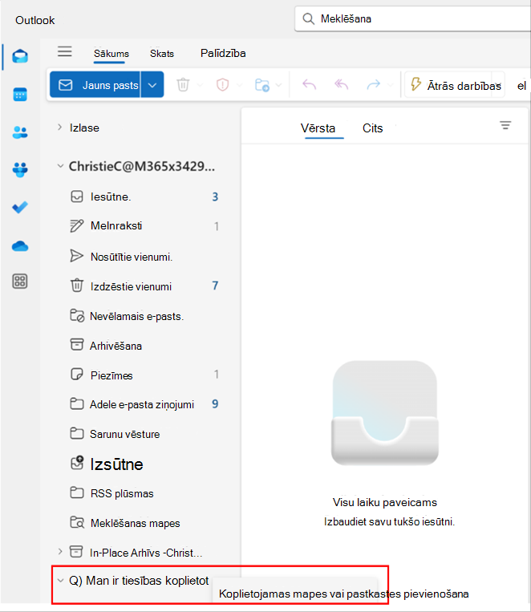Click the search magnifier icon

click(x=309, y=18)
